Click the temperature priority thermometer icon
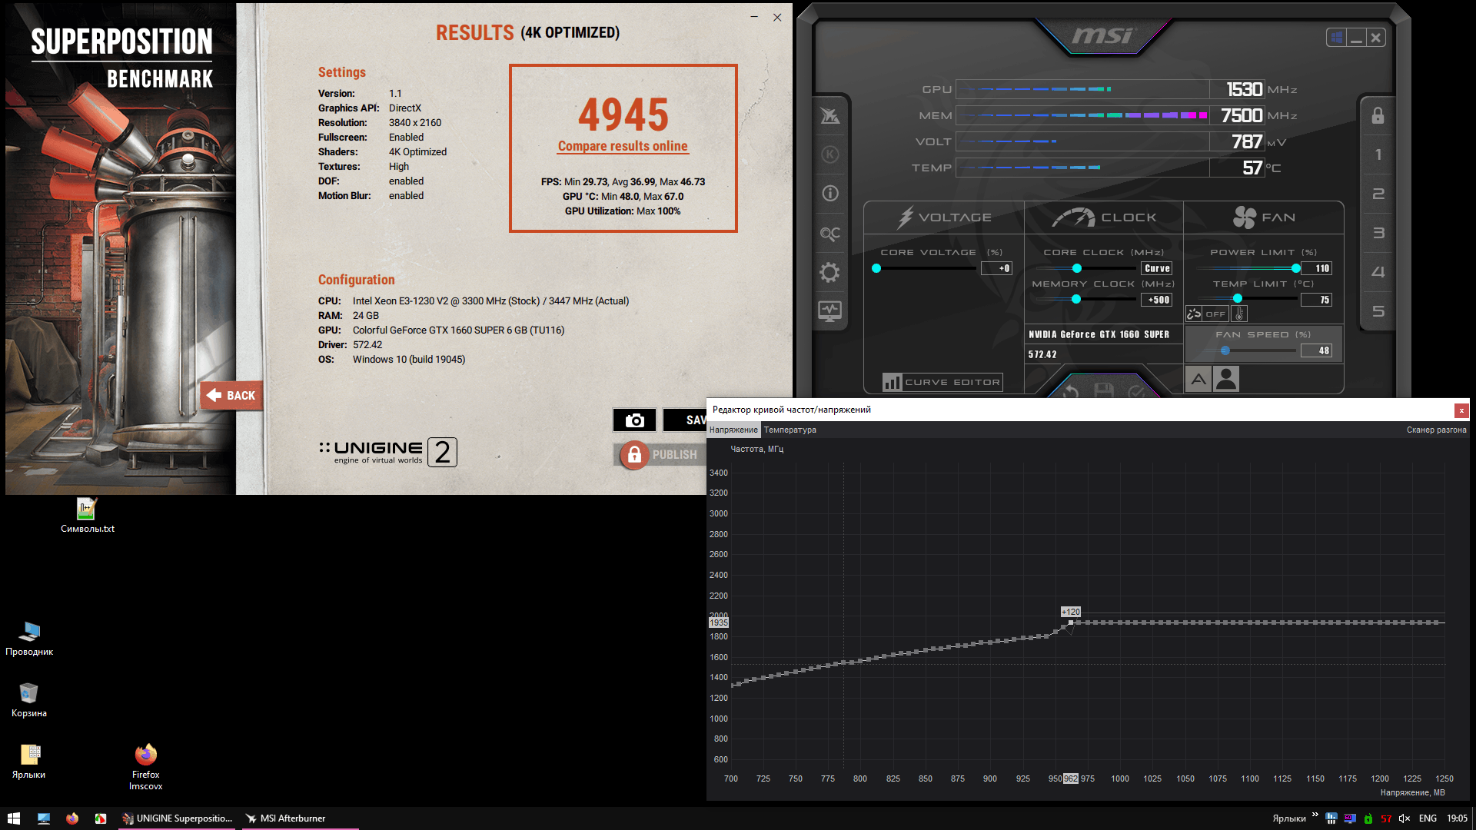The width and height of the screenshot is (1476, 830). point(1239,314)
